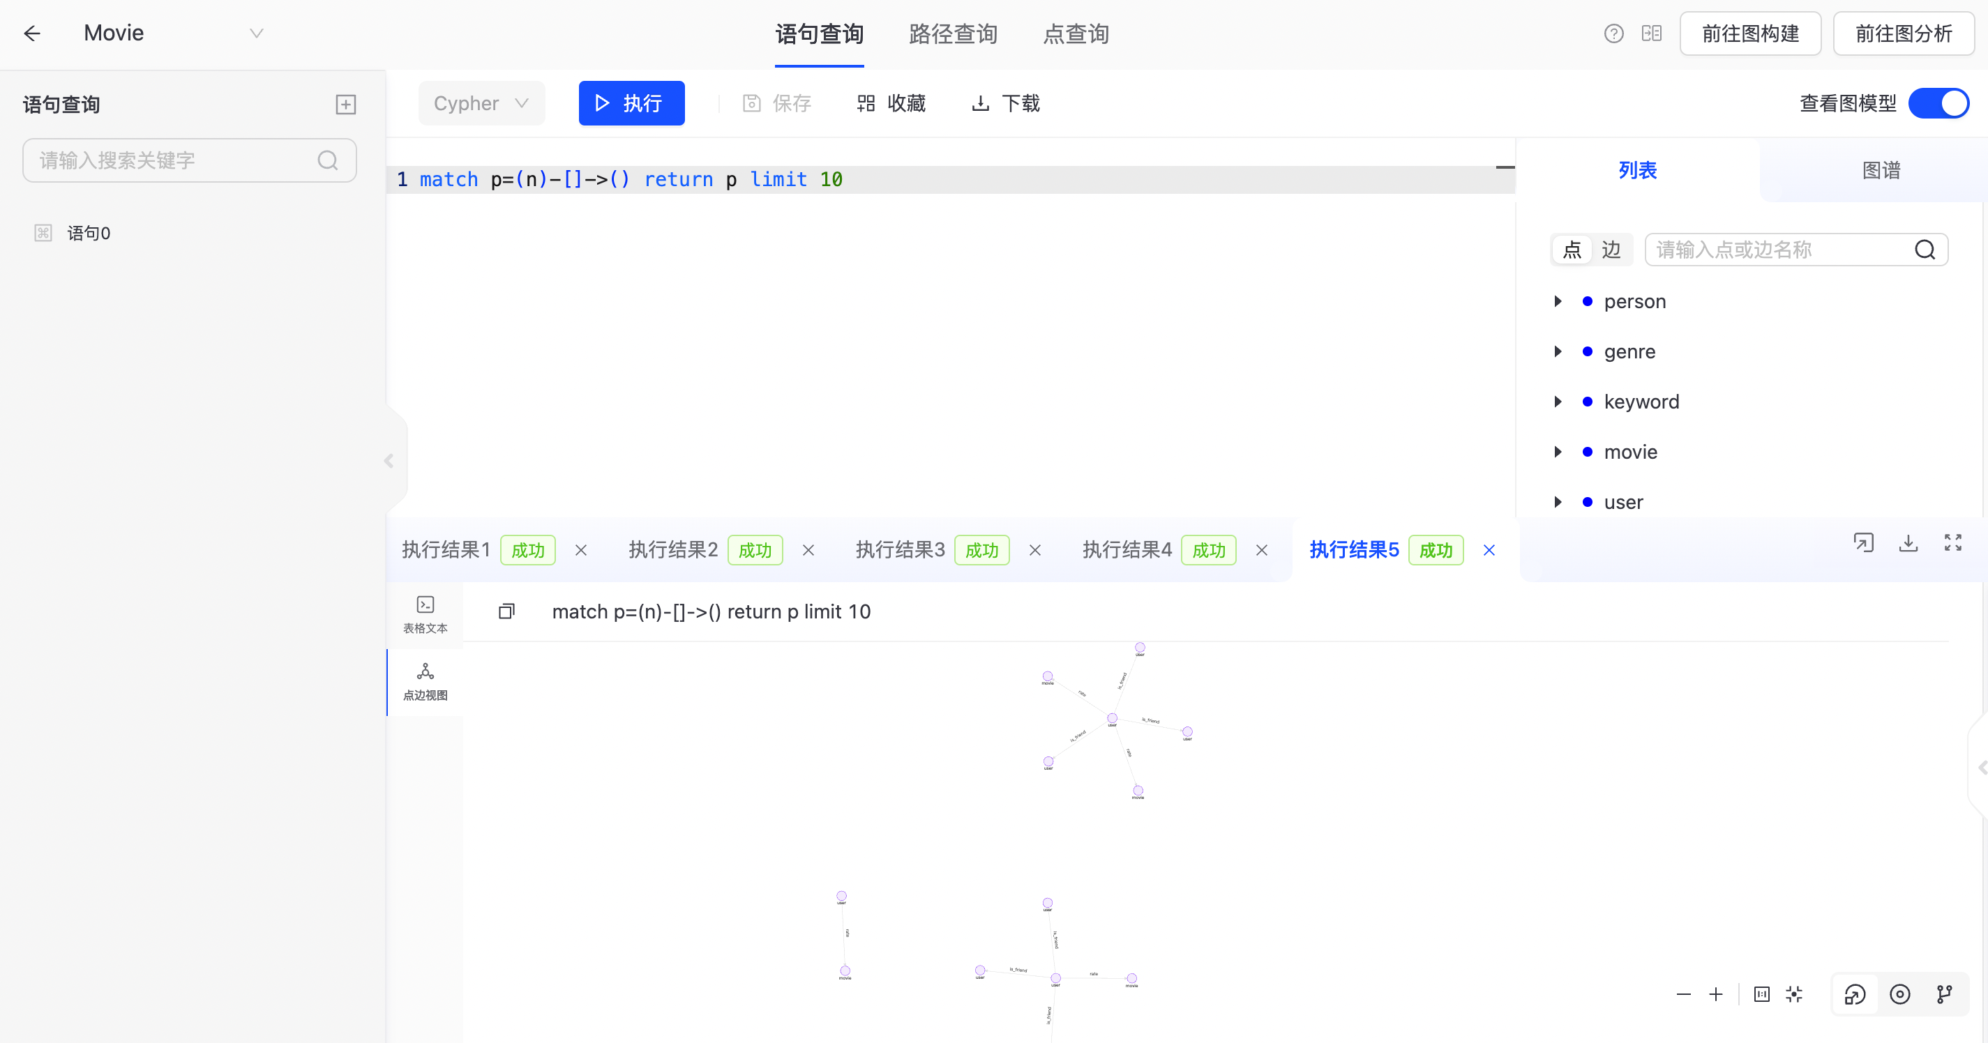Select the 边 segment option
The width and height of the screenshot is (1988, 1043).
(1611, 250)
